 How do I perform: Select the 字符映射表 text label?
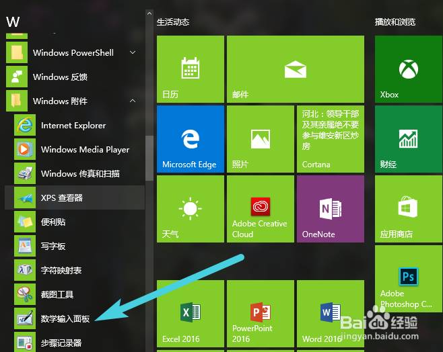pyautogui.click(x=61, y=270)
